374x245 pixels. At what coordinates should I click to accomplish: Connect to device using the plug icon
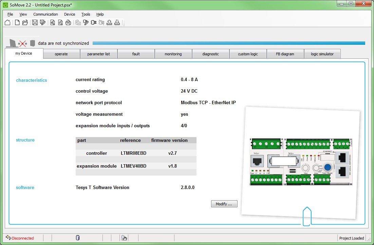[x=94, y=22]
